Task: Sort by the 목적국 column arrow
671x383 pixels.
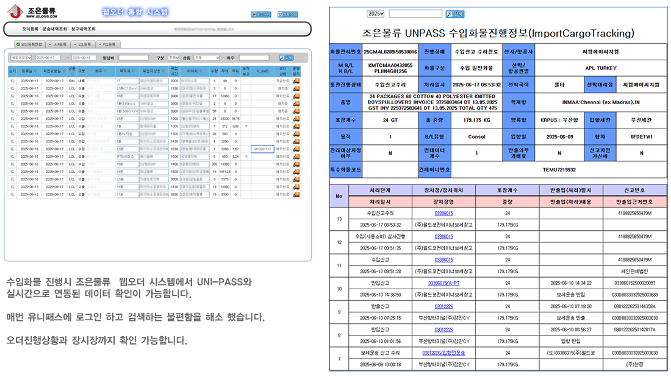Action: click(x=134, y=71)
